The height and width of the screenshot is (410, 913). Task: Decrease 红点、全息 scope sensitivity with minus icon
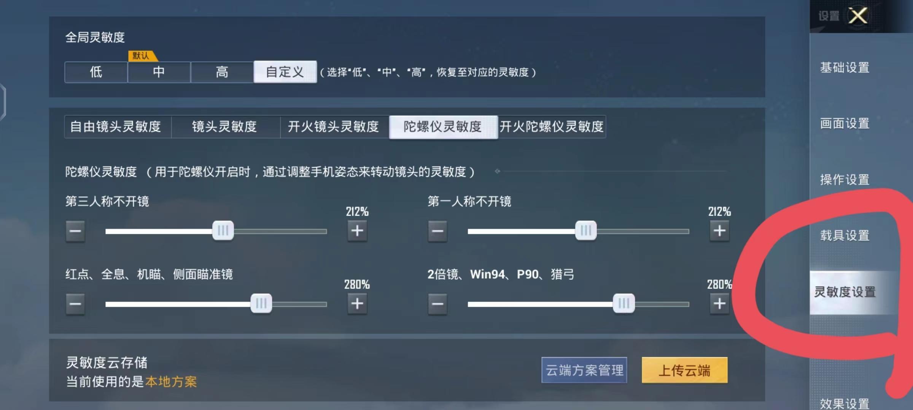[x=75, y=304]
